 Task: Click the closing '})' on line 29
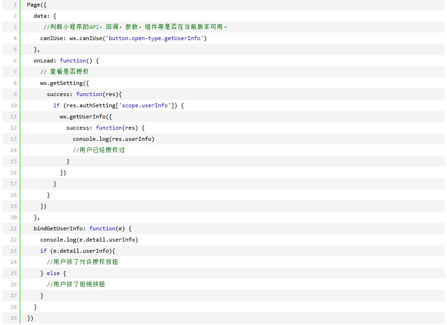pyautogui.click(x=30, y=318)
